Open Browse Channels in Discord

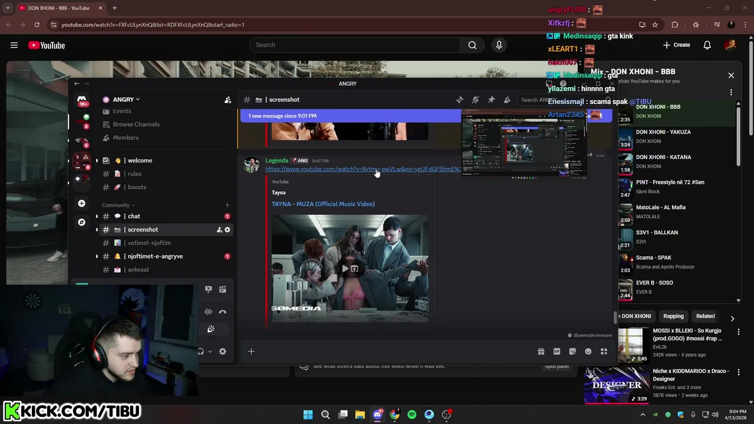click(136, 124)
